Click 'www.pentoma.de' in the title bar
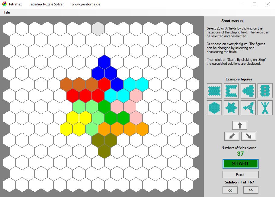Screen dimensions: 275x197 point(86,4)
